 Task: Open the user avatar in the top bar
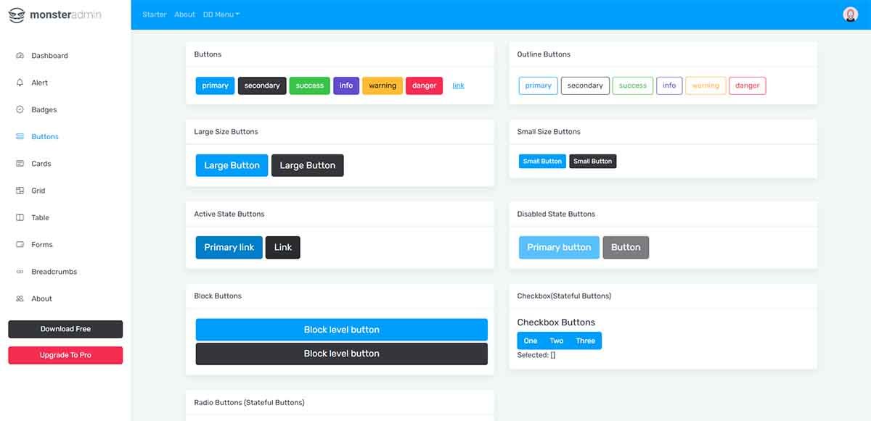tap(849, 13)
